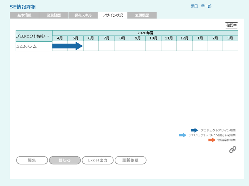Screen dimensions: 249x186
Task: Click the 更新依頼 button
Action: [x=130, y=160]
